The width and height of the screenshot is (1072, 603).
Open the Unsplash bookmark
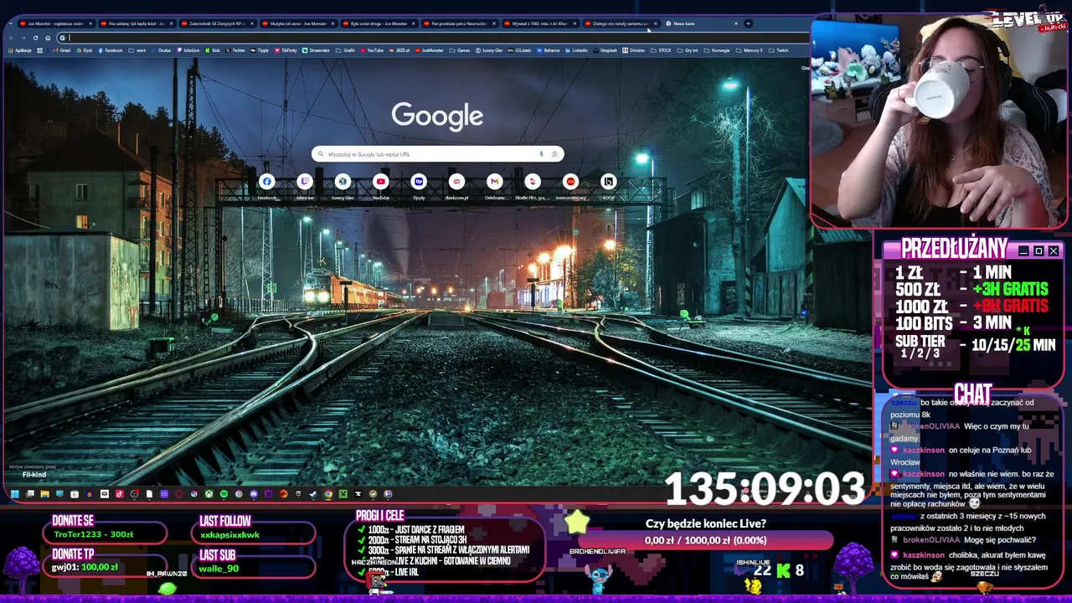tap(605, 50)
